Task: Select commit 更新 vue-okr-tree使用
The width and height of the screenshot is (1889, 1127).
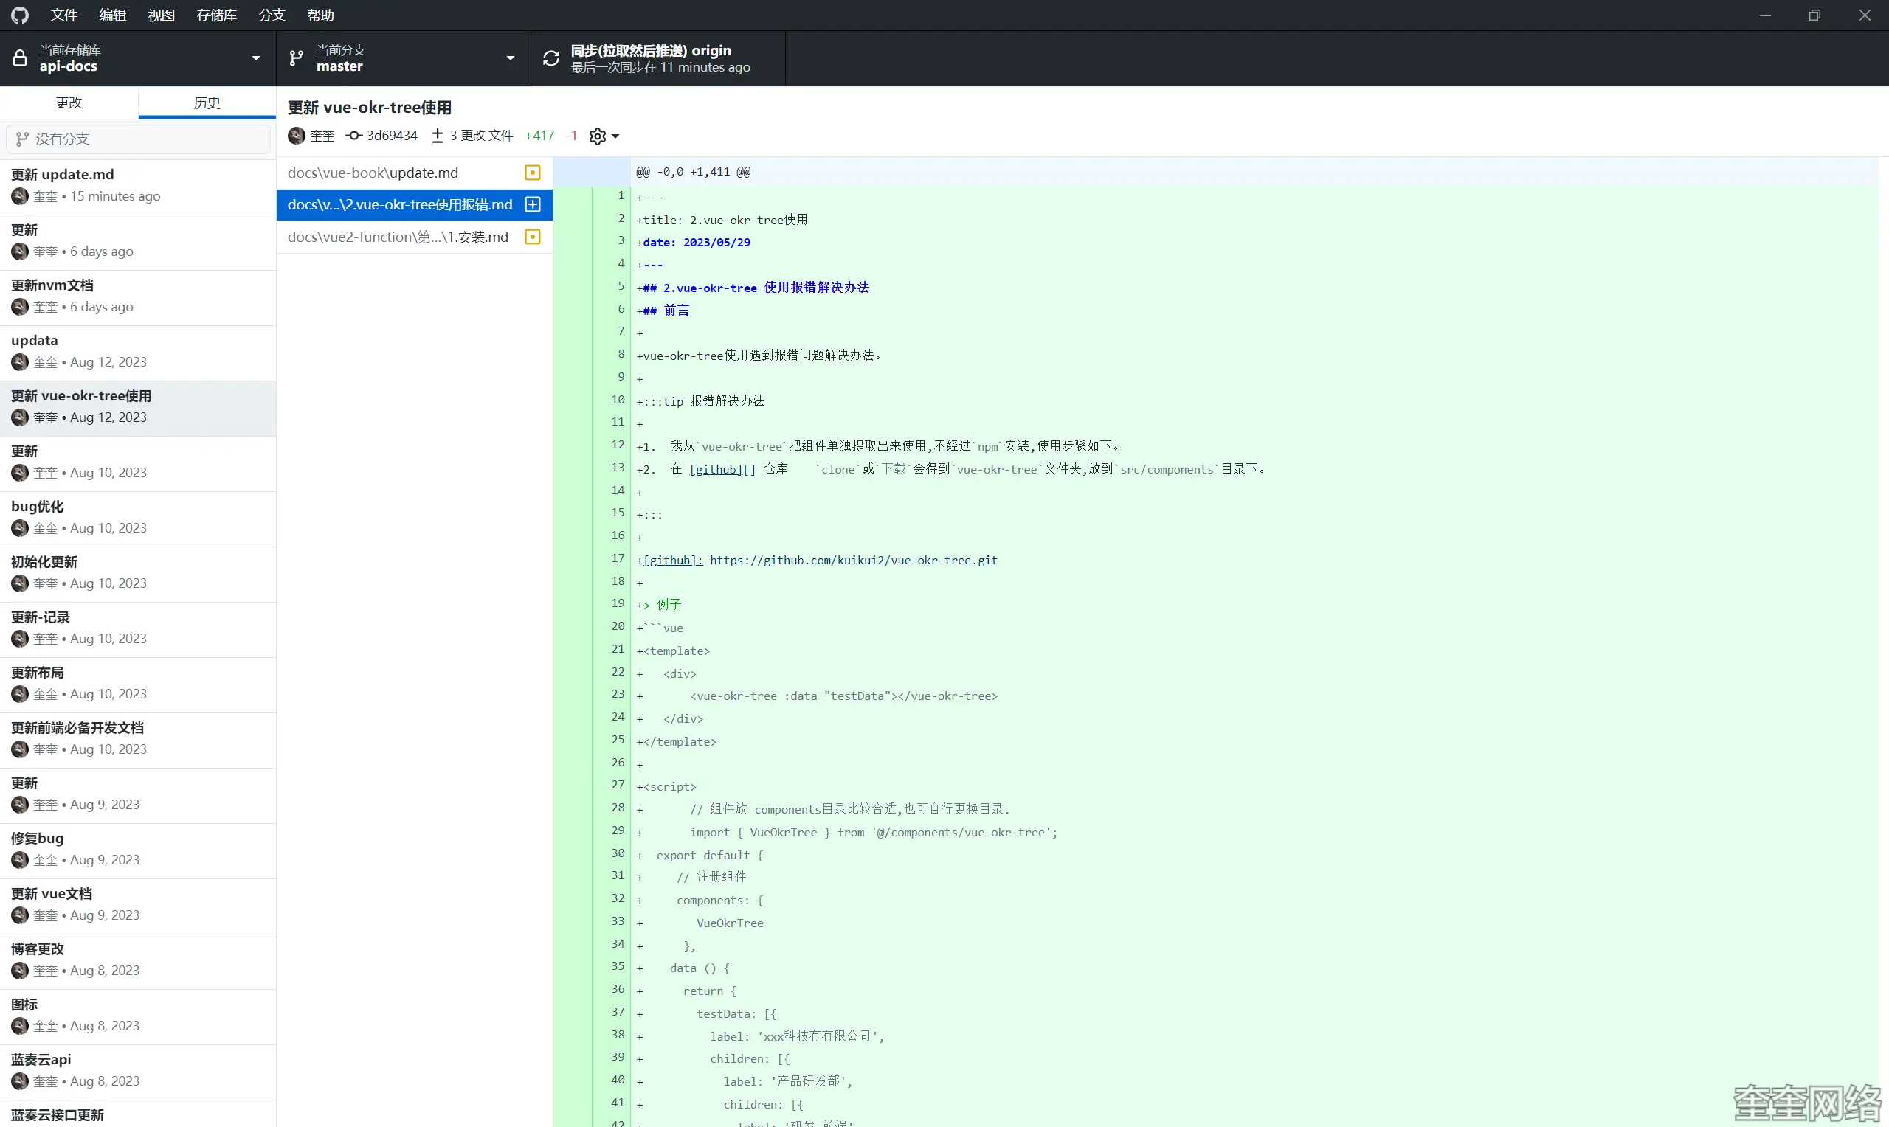Action: (138, 409)
